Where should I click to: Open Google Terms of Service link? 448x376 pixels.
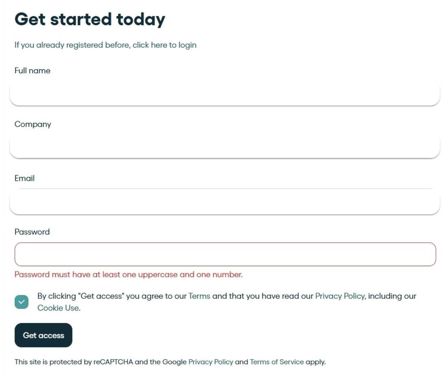(x=277, y=362)
